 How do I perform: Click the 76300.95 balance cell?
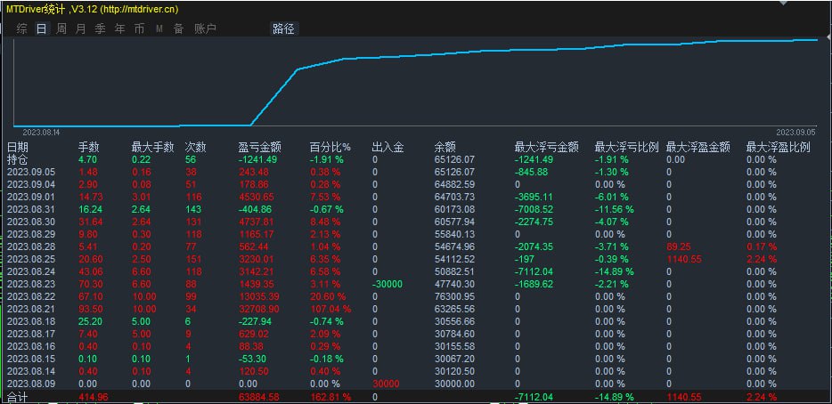[454, 296]
